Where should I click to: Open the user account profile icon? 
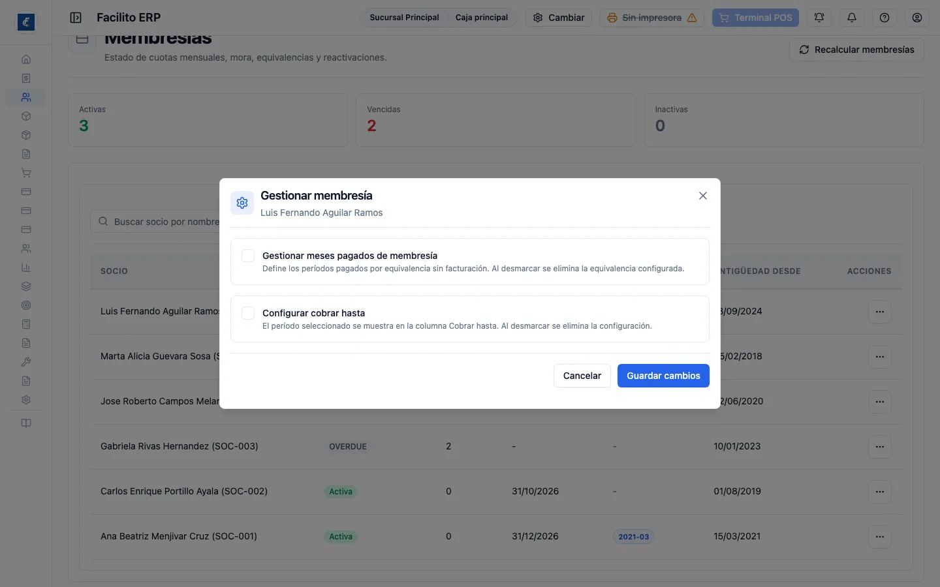click(x=917, y=18)
